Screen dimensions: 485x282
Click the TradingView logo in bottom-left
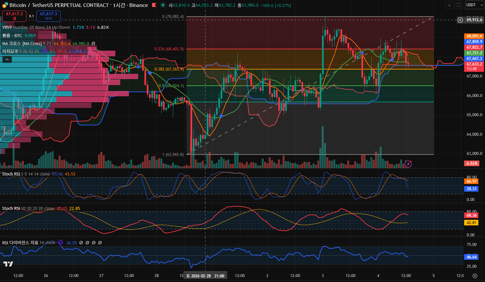8,264
